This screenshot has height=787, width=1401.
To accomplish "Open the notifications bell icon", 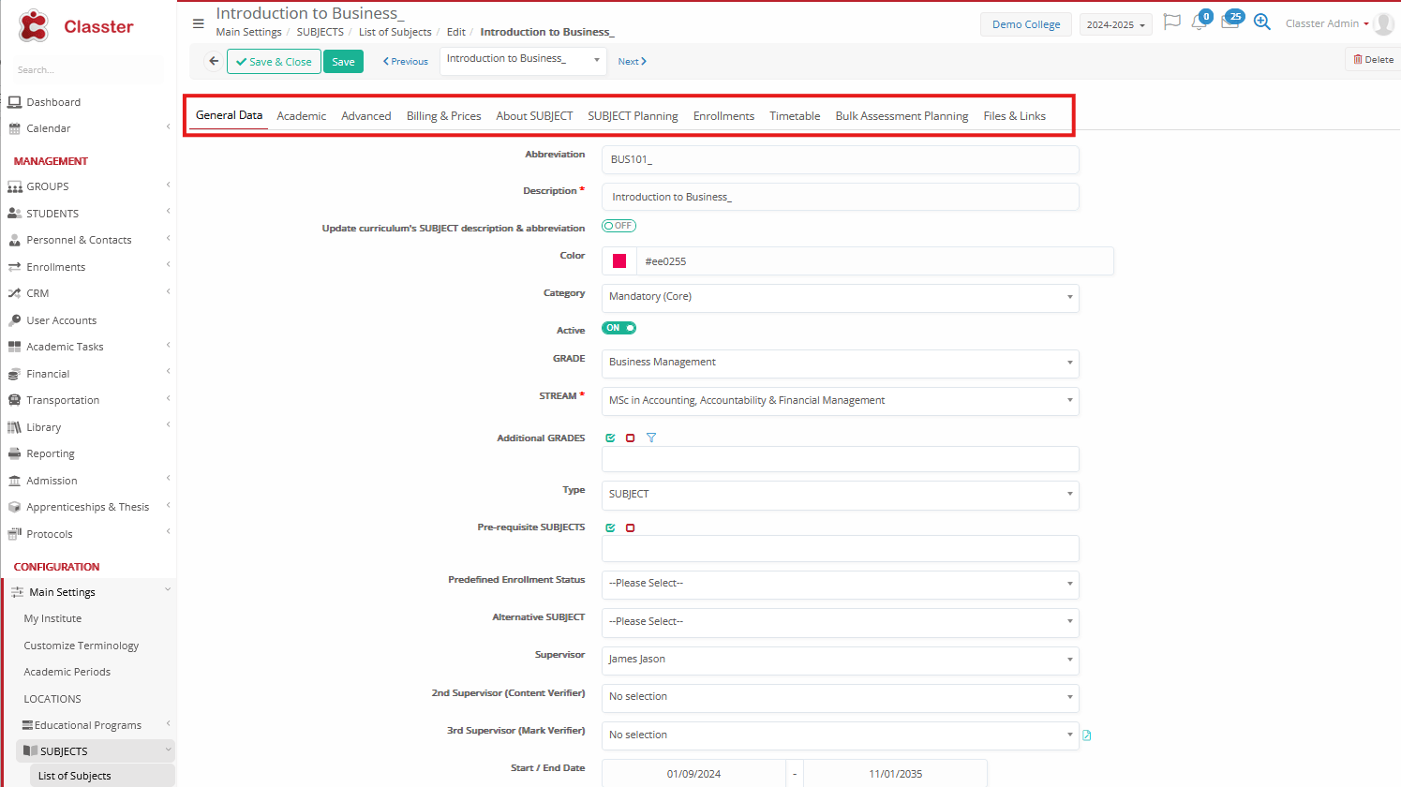I will 1200,22.
